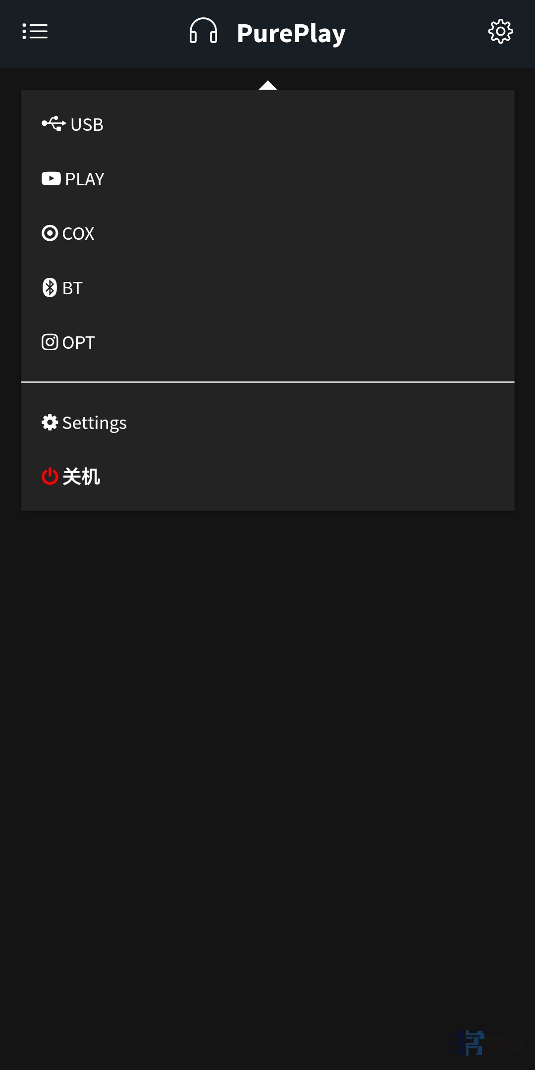Click the USB connector icon
Viewport: 535px width, 1070px height.
53,124
